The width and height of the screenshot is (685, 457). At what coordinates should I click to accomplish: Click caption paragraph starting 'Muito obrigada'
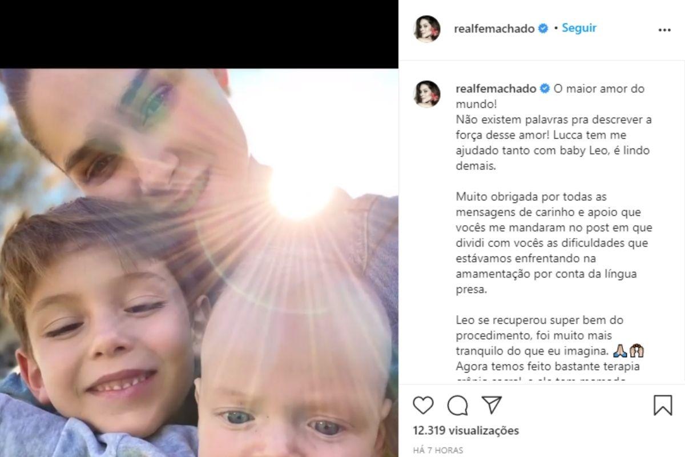pos(554,243)
